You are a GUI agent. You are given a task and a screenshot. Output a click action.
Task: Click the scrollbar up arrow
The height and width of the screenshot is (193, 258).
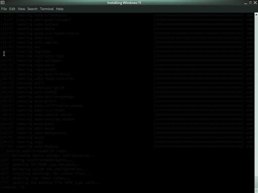pyautogui.click(x=256, y=15)
